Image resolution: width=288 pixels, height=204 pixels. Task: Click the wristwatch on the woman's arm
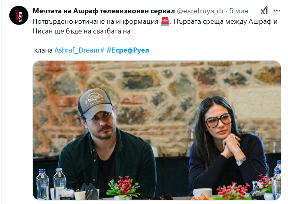(241, 161)
